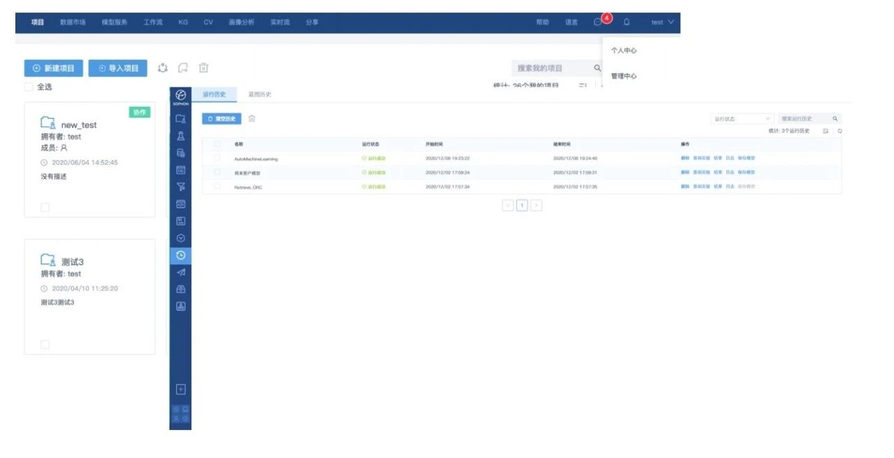Open the database sidebar icon

click(180, 153)
